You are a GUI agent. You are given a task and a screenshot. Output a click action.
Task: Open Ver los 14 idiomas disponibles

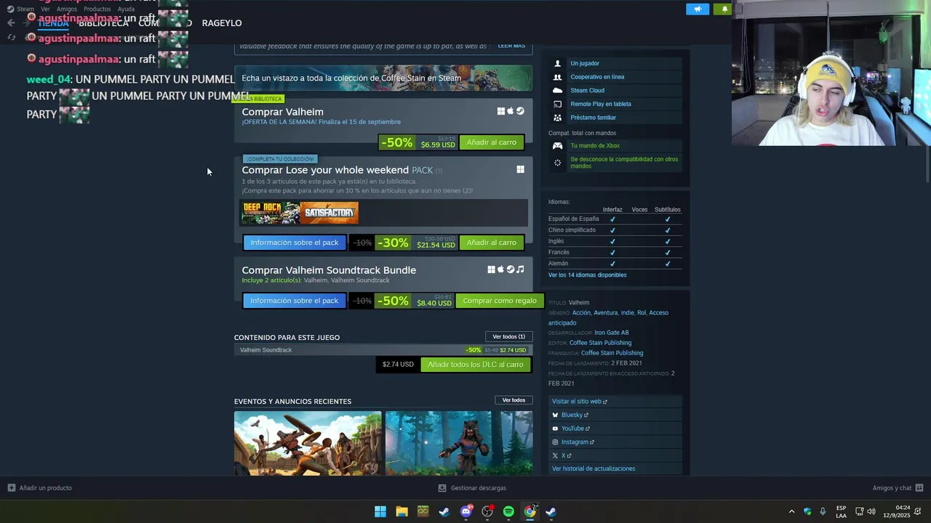click(x=587, y=275)
